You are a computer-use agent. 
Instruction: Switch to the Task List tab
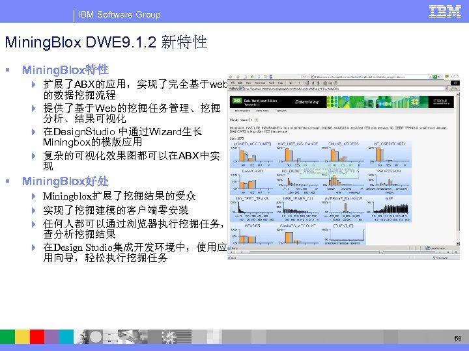pos(281,110)
